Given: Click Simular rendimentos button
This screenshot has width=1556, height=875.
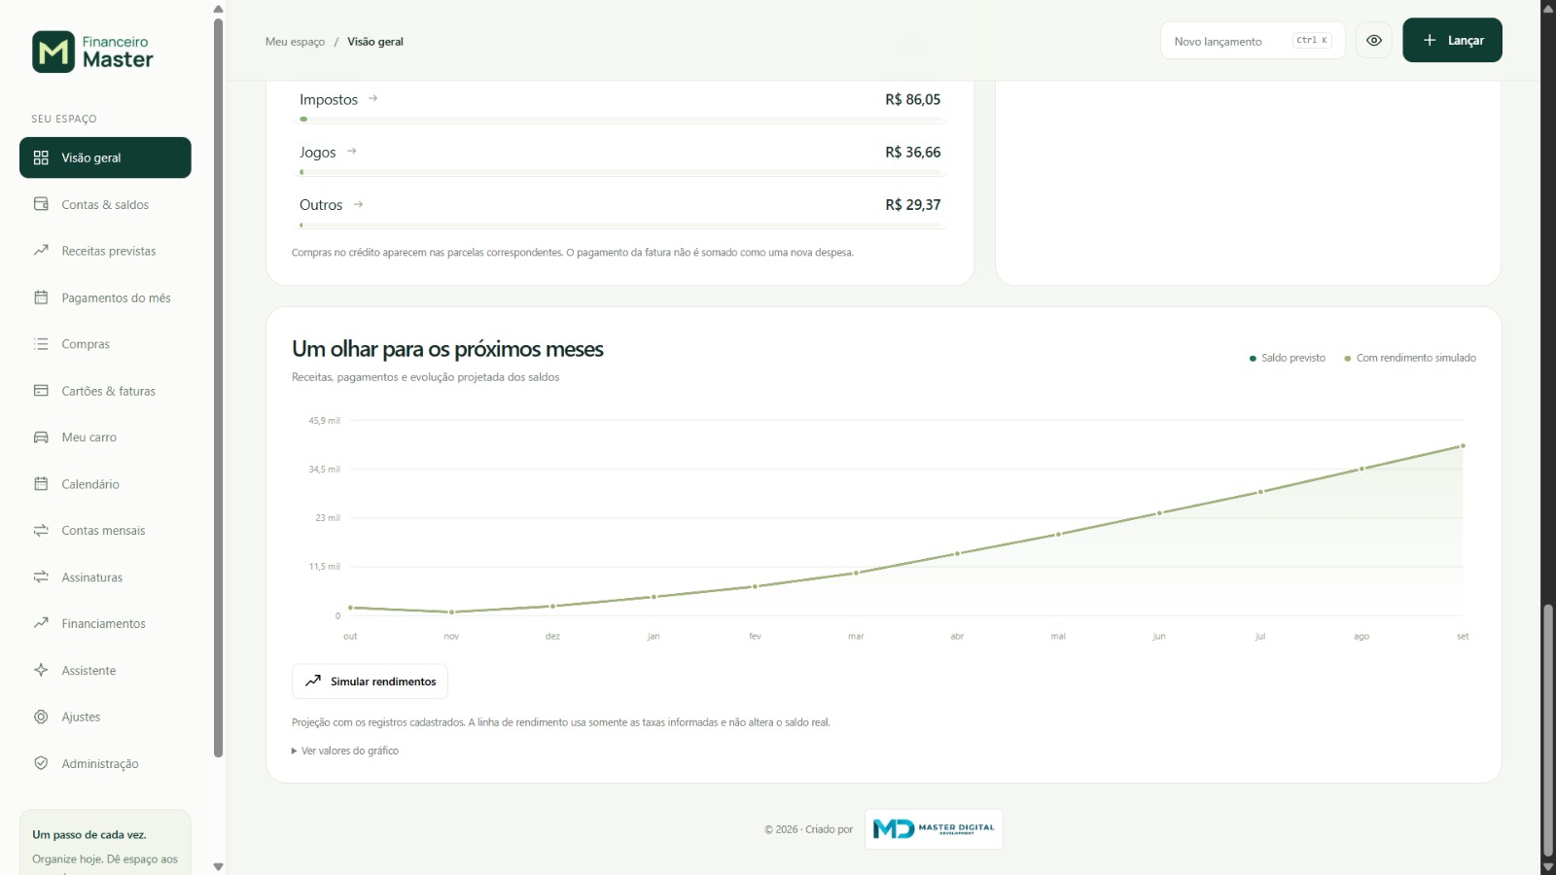Looking at the screenshot, I should tap(370, 682).
